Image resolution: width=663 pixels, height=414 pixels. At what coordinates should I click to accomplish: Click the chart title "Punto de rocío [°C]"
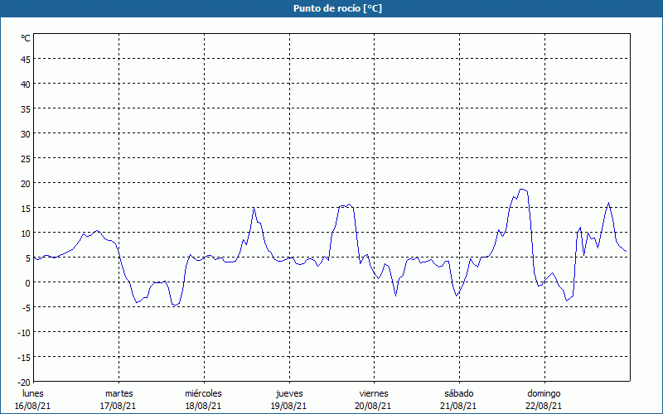pyautogui.click(x=331, y=8)
